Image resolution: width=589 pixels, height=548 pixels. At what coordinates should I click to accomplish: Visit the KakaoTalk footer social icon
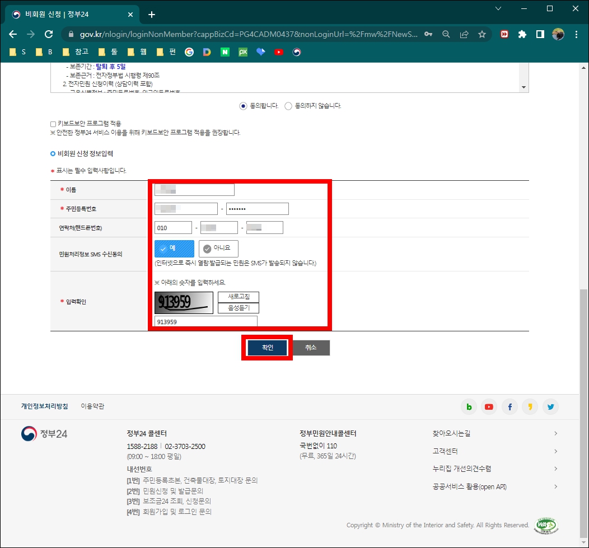pos(530,407)
